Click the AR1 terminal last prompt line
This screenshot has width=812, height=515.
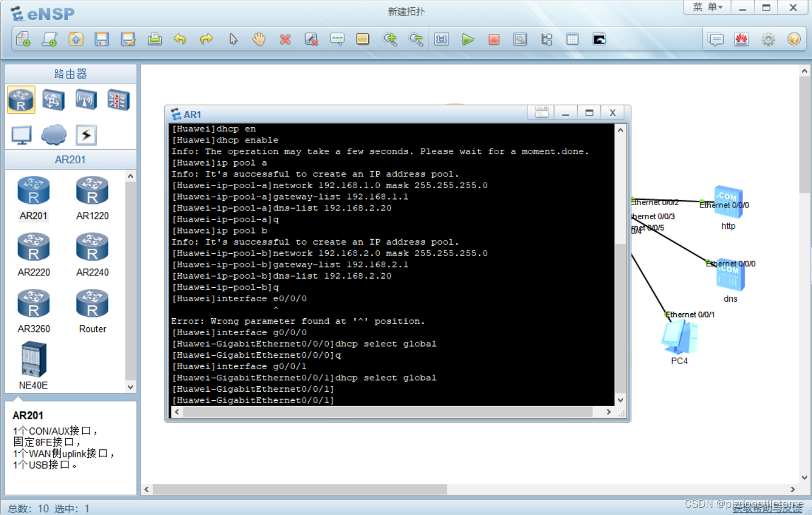tap(253, 400)
